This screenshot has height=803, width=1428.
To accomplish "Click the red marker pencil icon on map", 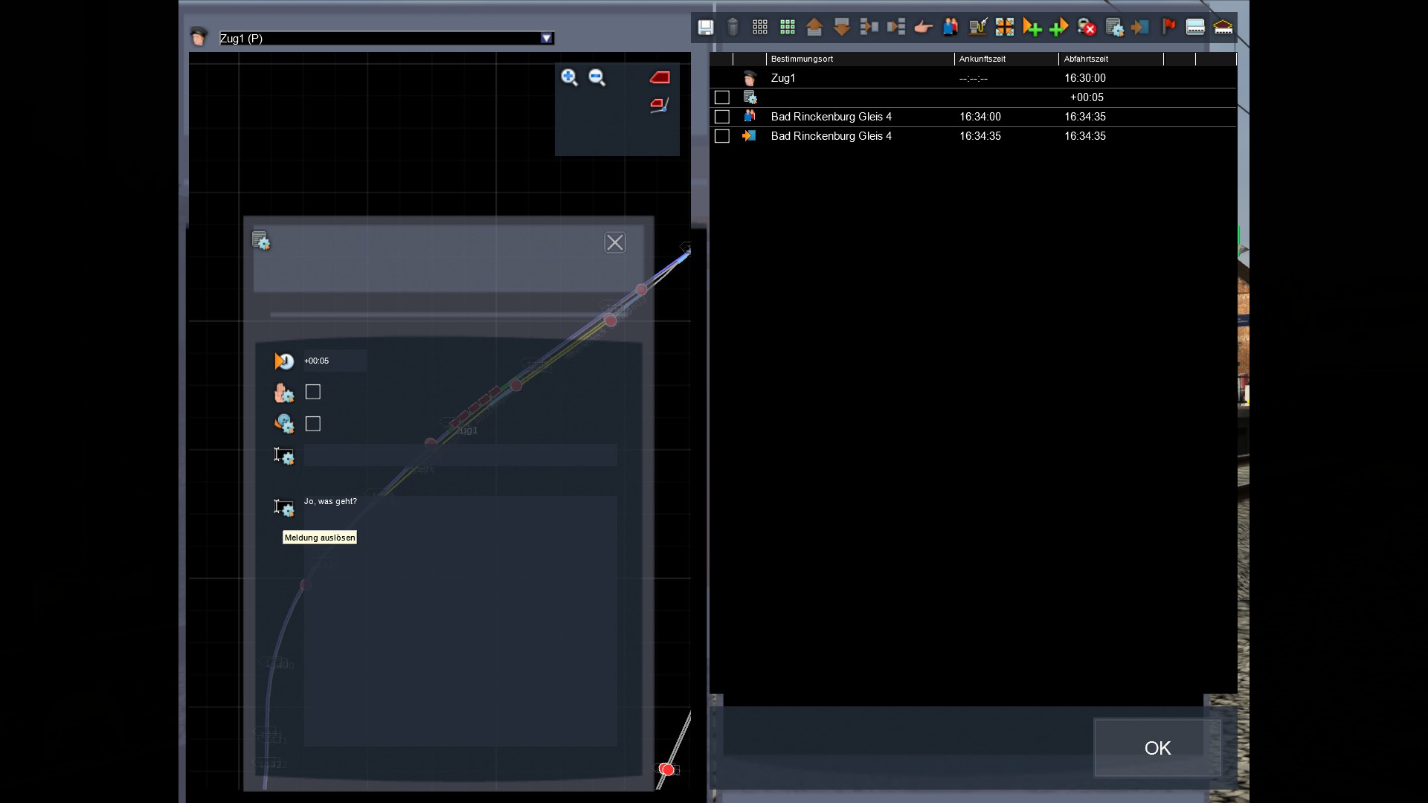I will 660,105.
